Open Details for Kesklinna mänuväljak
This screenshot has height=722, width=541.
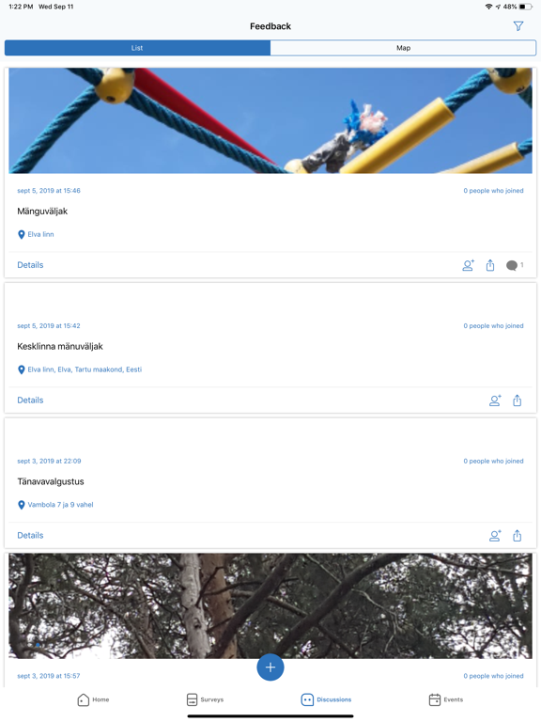30,400
